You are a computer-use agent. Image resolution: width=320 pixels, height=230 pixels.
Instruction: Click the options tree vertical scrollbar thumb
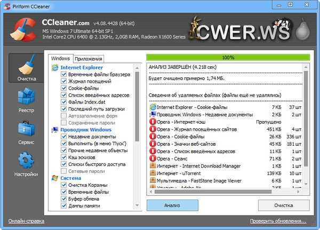(137, 106)
